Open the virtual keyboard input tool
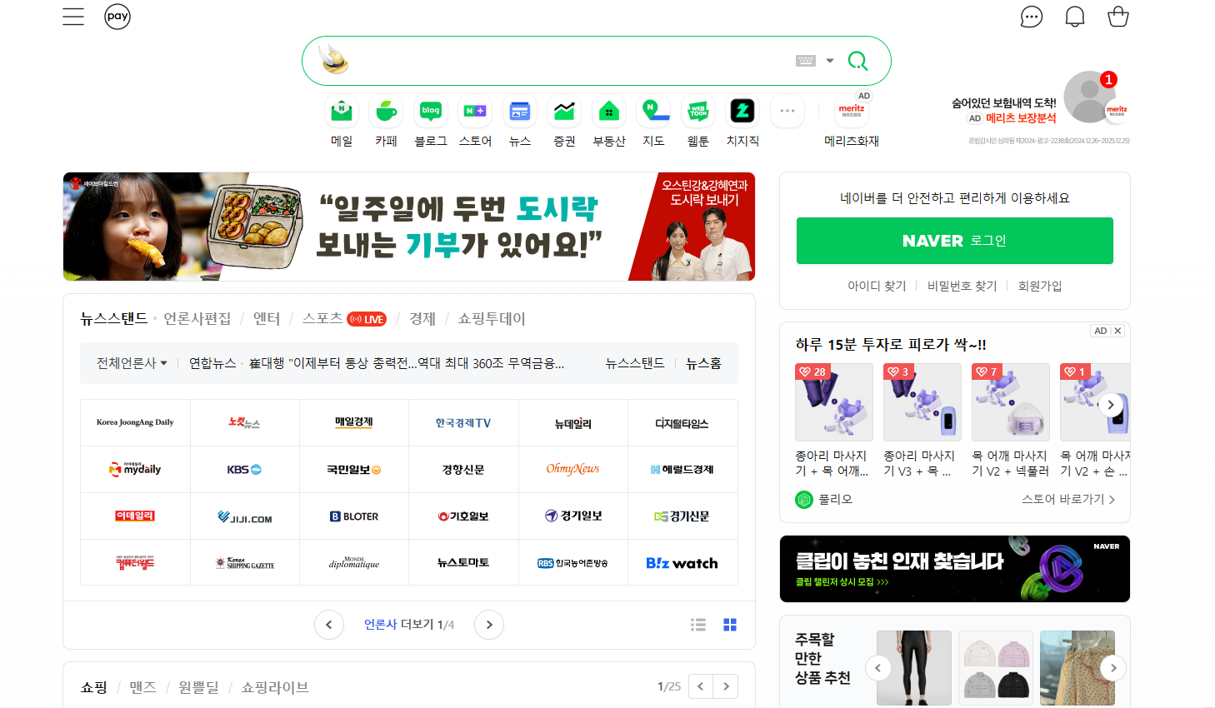Screen dimensions: 1215x708 pyautogui.click(x=805, y=61)
